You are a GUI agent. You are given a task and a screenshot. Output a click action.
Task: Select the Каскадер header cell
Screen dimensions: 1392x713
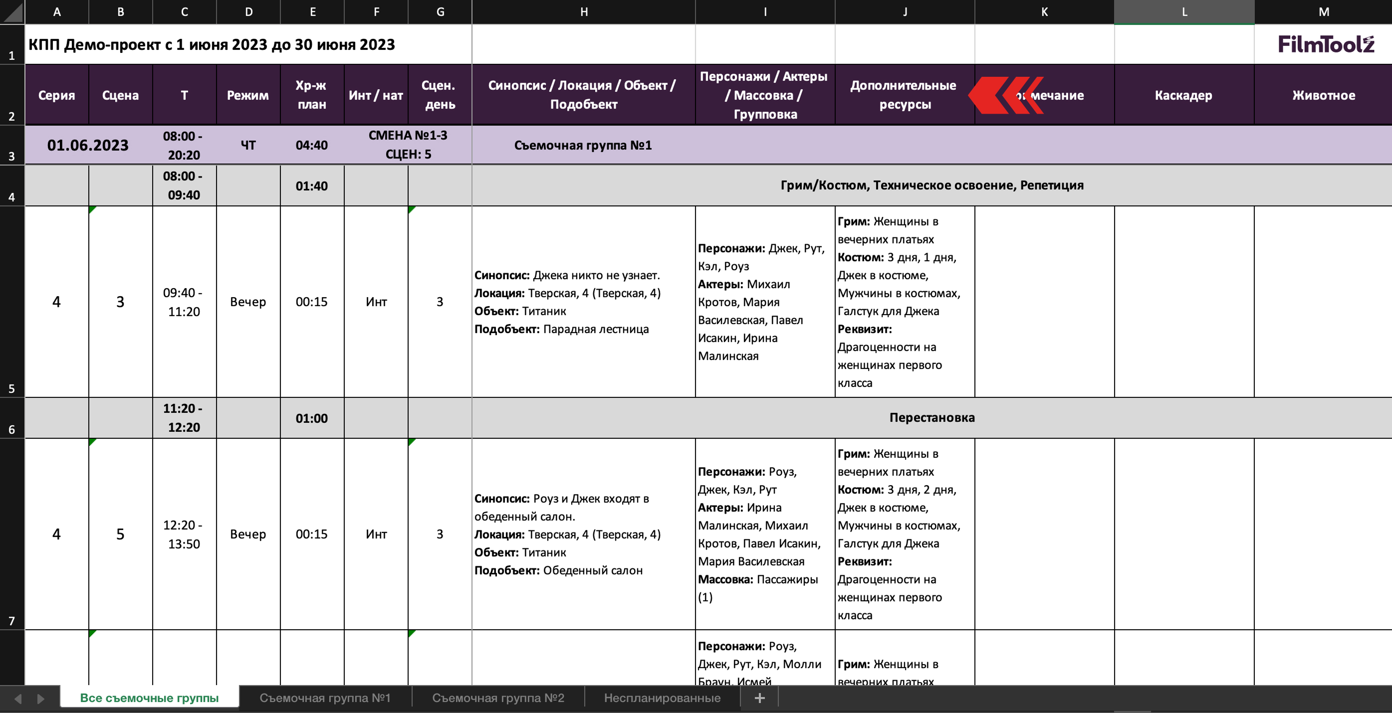[x=1184, y=95]
